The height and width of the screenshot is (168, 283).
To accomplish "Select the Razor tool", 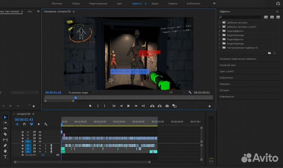I will (x=6, y=134).
